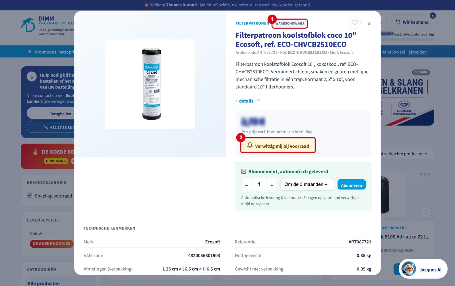Click the Abonneren button
The width and height of the screenshot is (455, 286).
(351, 185)
